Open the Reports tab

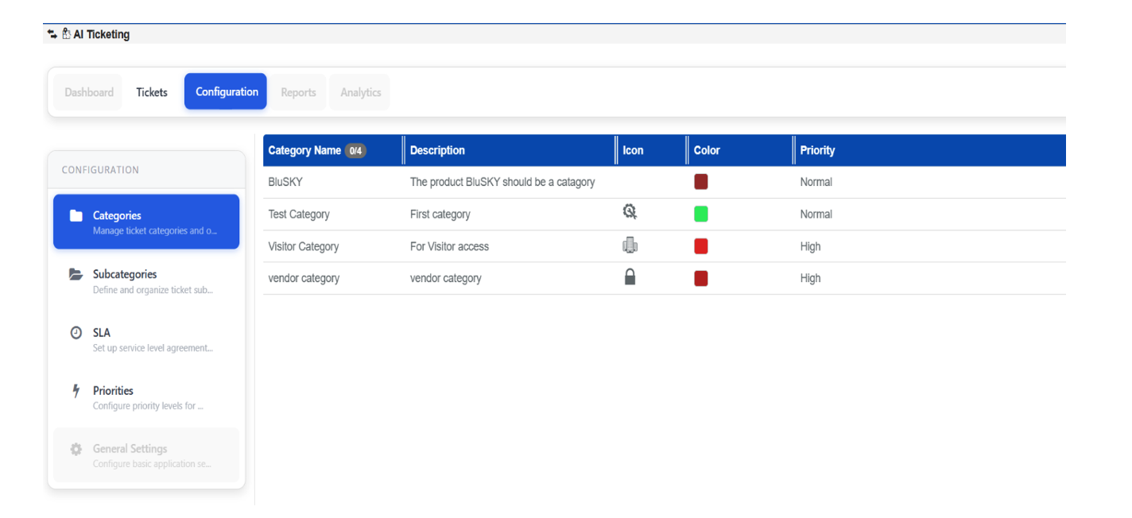pos(298,92)
